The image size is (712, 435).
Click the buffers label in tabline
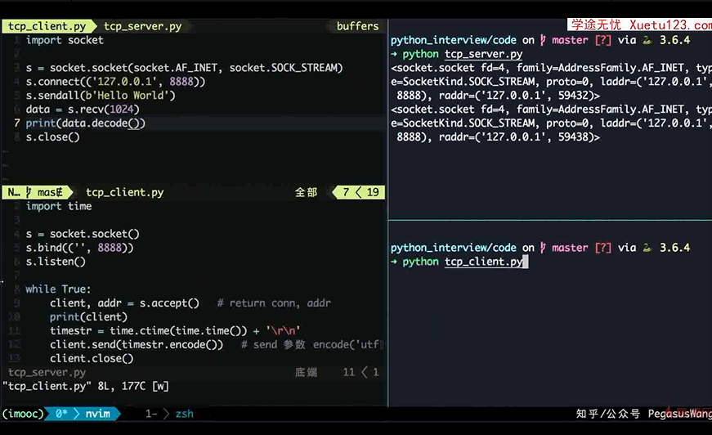point(357,26)
